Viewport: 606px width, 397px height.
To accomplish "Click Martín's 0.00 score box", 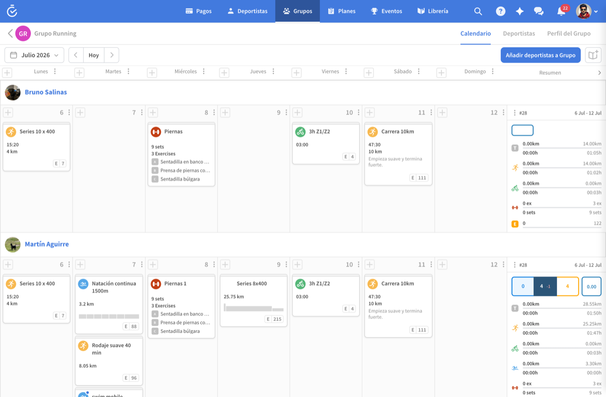I will pyautogui.click(x=591, y=287).
